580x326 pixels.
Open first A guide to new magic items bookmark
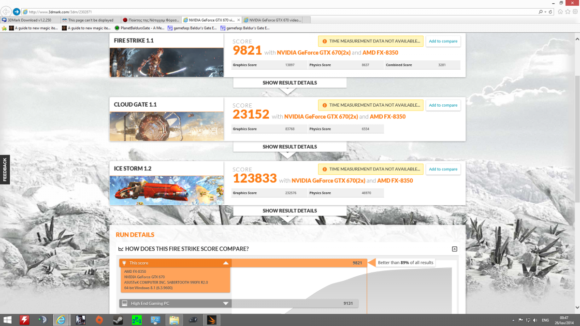33,28
